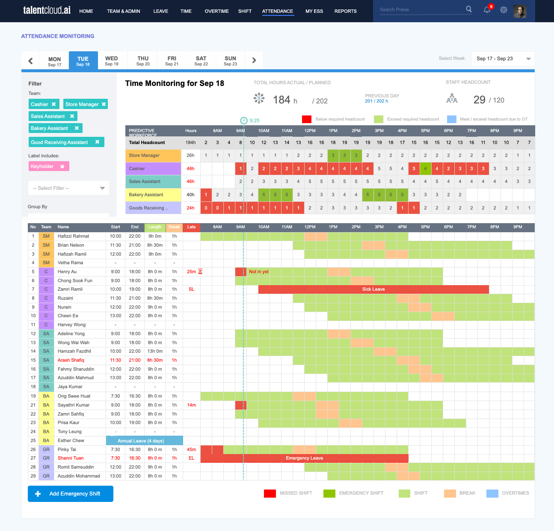Click the 14m late value for Sayathri Kumar
The height and width of the screenshot is (531, 554).
191,405
